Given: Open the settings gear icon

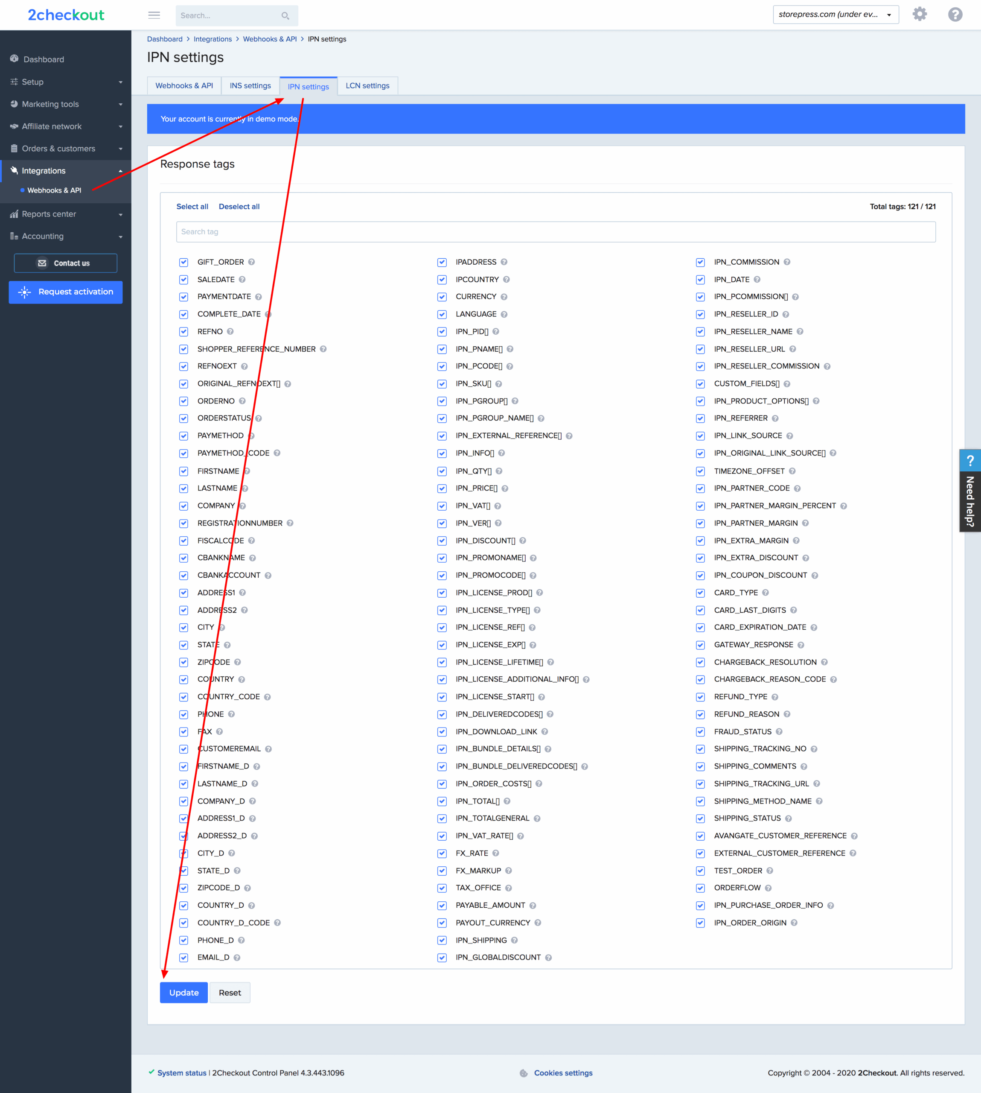Looking at the screenshot, I should (x=920, y=15).
